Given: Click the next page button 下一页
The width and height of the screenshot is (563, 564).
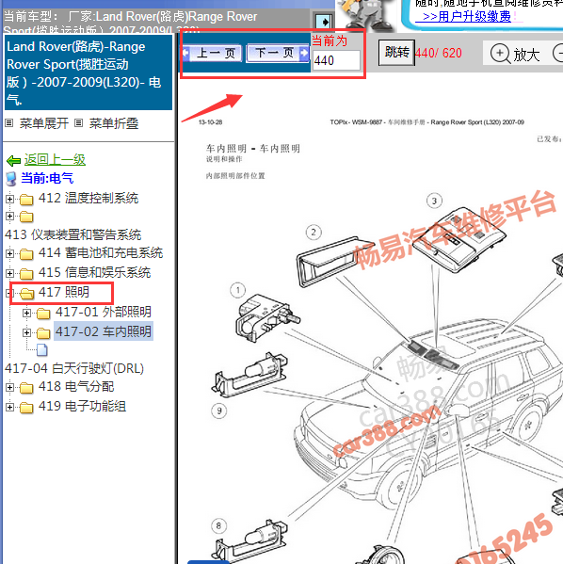Looking at the screenshot, I should pyautogui.click(x=278, y=54).
